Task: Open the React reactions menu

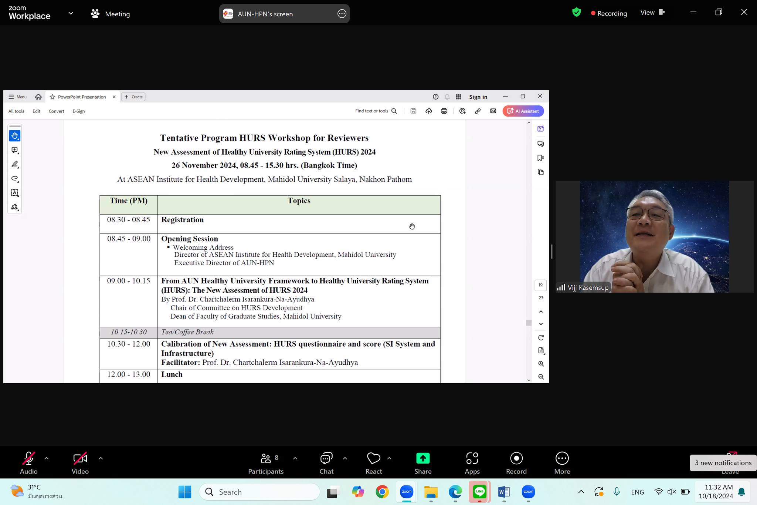Action: 374,463
